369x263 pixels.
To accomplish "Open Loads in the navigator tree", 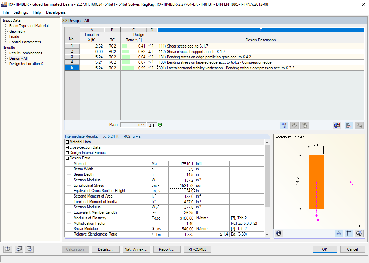I will point(14,37).
